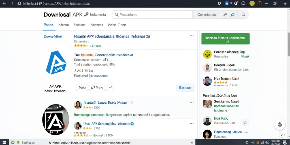Click the Conerhiarlds button in search bar
This screenshot has width=290, height=145.
[x=207, y=14]
